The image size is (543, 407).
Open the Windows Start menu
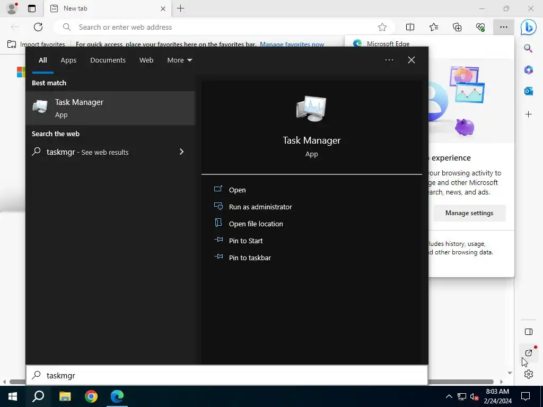(x=13, y=396)
